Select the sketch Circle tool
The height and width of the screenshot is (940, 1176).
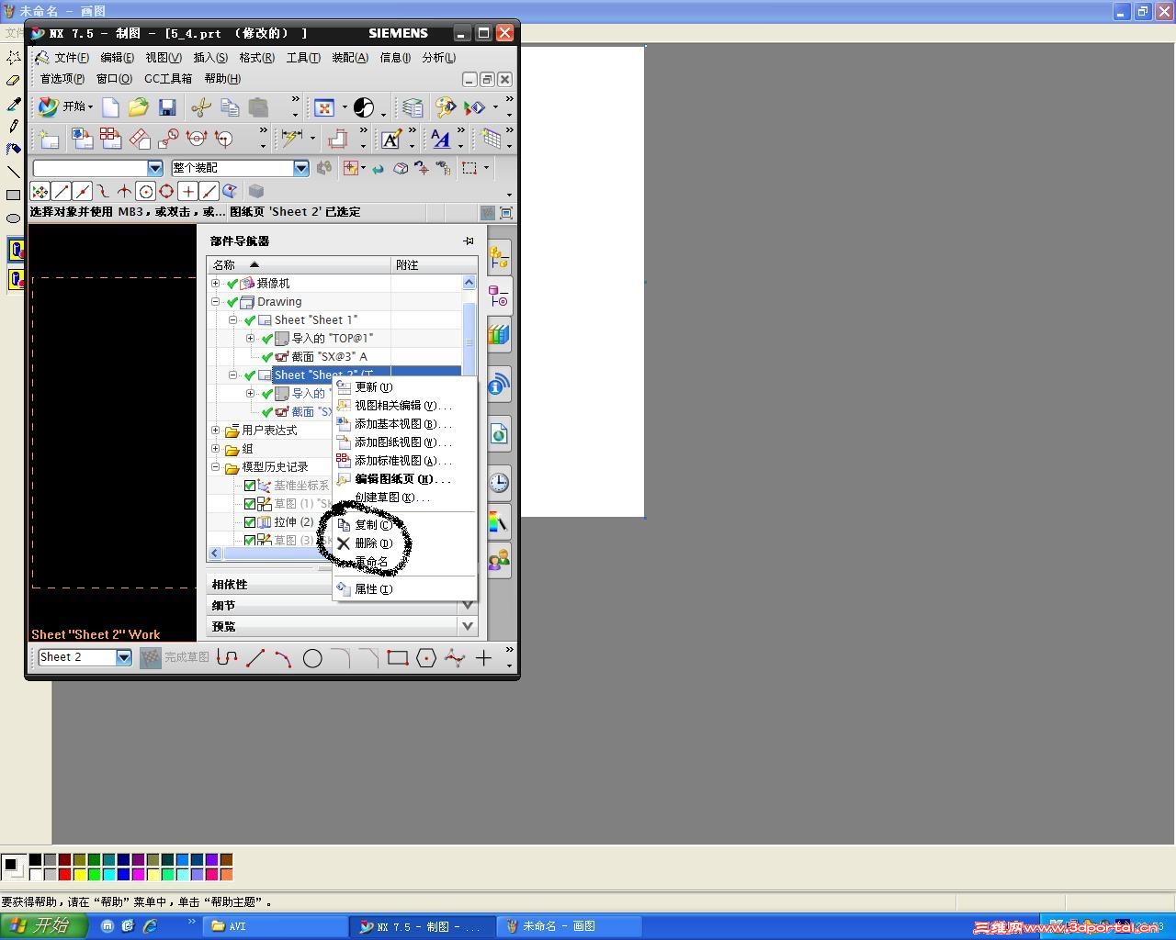click(x=312, y=657)
